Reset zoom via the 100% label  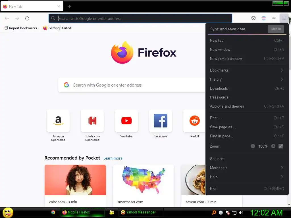(263, 146)
